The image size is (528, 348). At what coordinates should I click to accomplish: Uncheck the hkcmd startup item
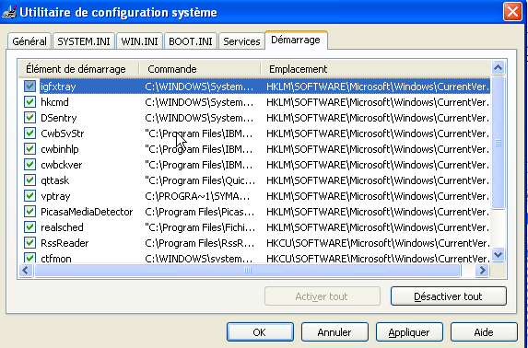(x=29, y=101)
